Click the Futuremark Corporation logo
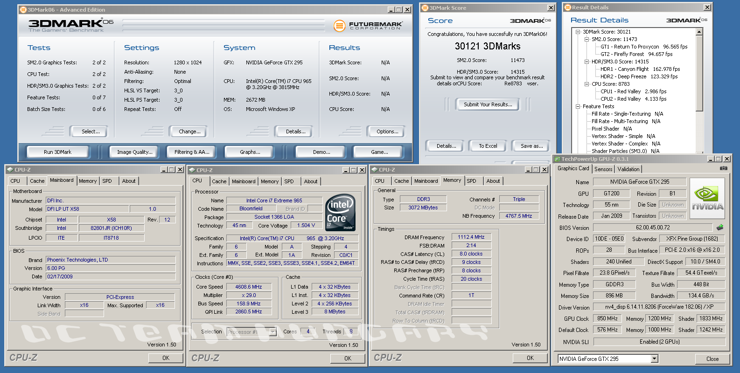740x373 pixels. coord(368,26)
